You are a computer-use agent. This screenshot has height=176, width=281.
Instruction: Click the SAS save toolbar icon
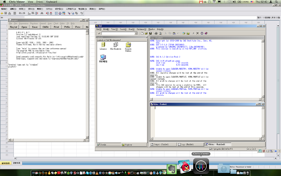(x=150, y=33)
